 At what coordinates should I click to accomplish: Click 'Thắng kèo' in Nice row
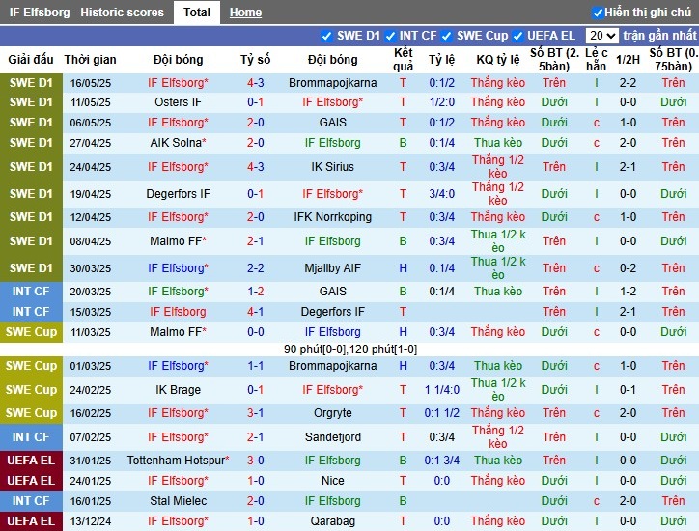click(x=498, y=481)
